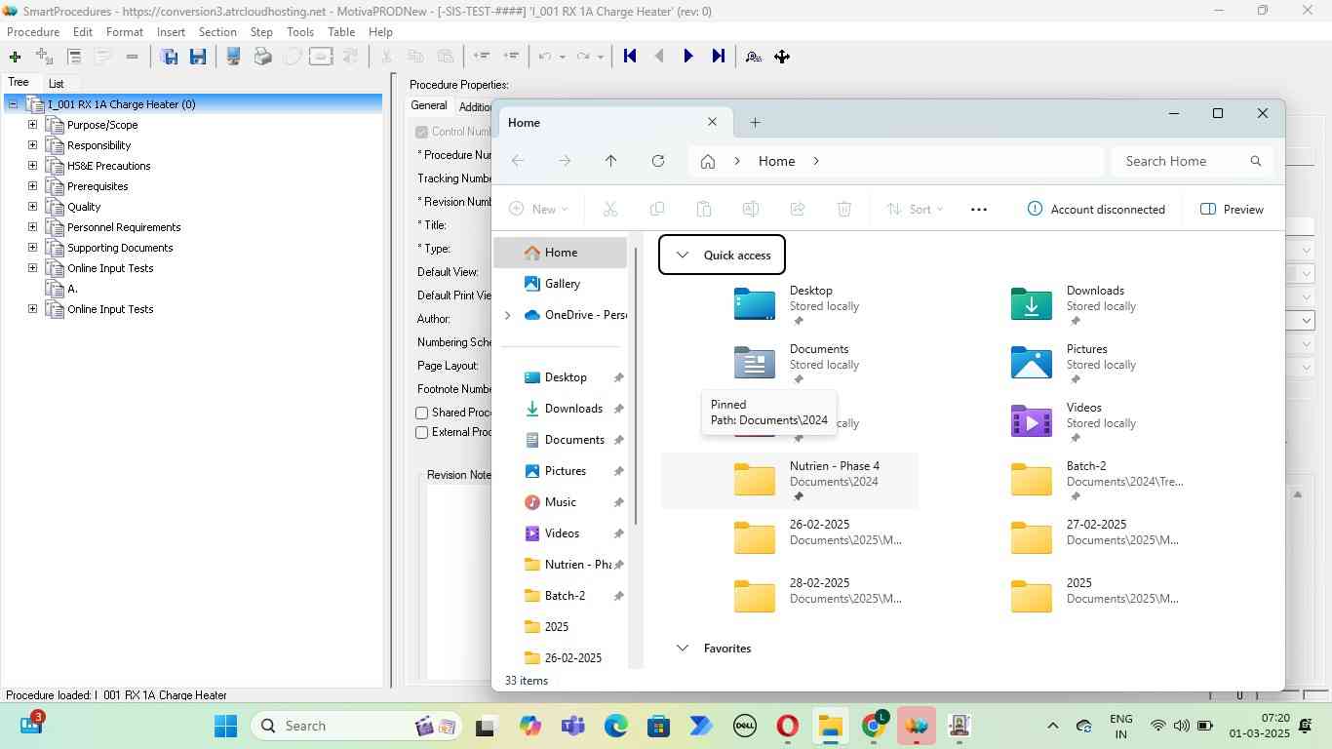Toggle the Shared Procedure checkbox
The image size is (1332, 749).
(422, 413)
